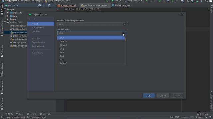This screenshot has width=213, height=119.
Task: Hide the Project panel with minus icon
Action: [54, 5]
